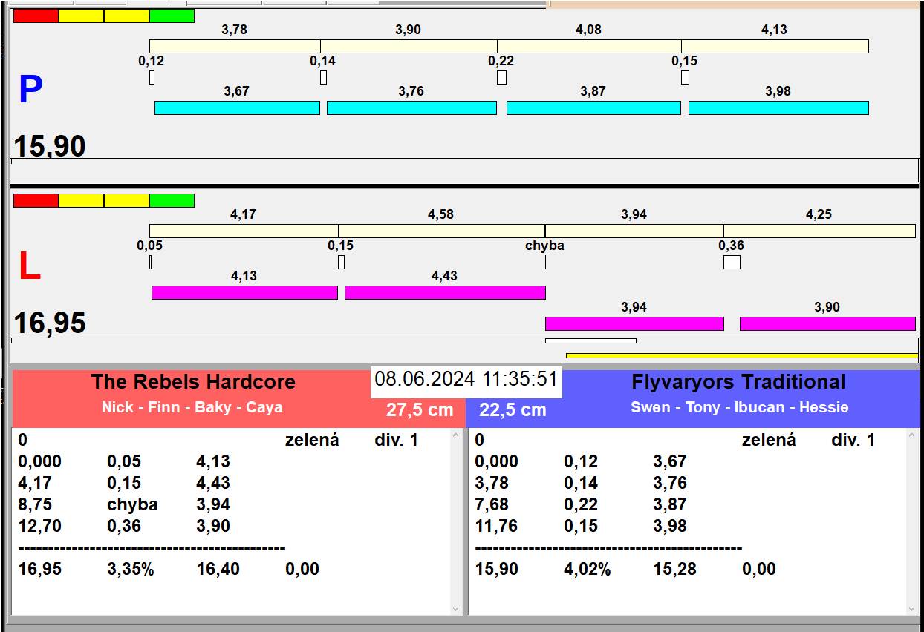Click the red L lane letter

29,267
